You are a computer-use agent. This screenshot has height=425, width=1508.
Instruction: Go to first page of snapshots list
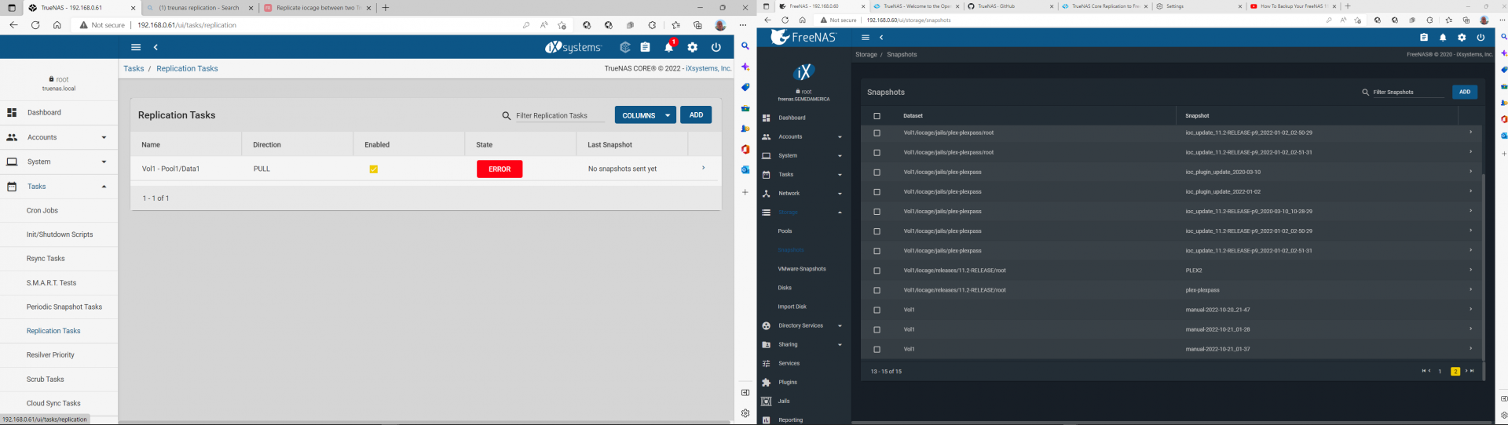click(1424, 371)
